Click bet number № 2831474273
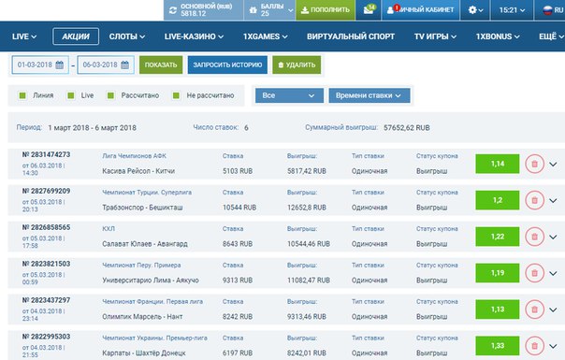 click(x=46, y=154)
